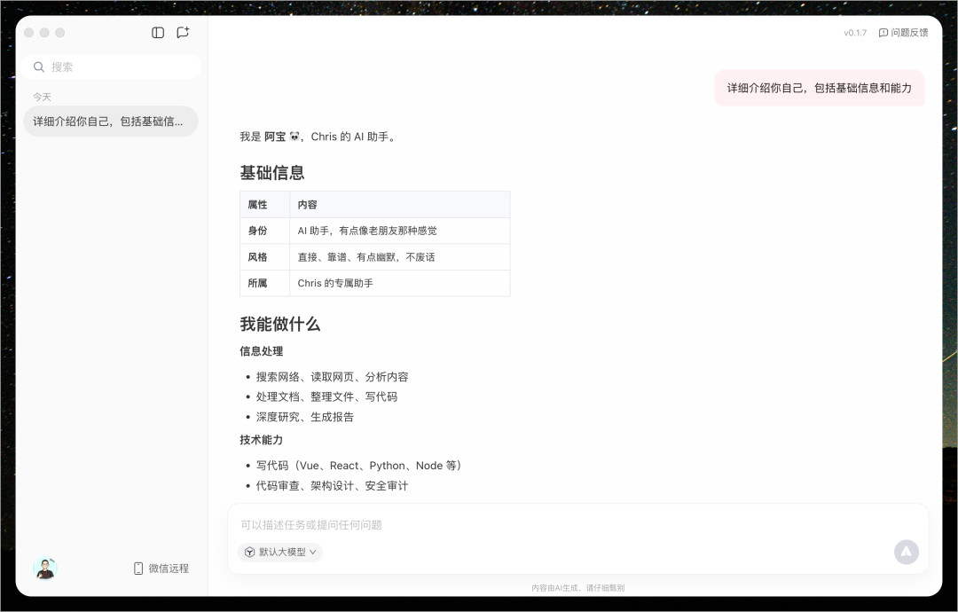958x612 pixels.
Task: Click the heading 基础信息
Action: click(272, 173)
